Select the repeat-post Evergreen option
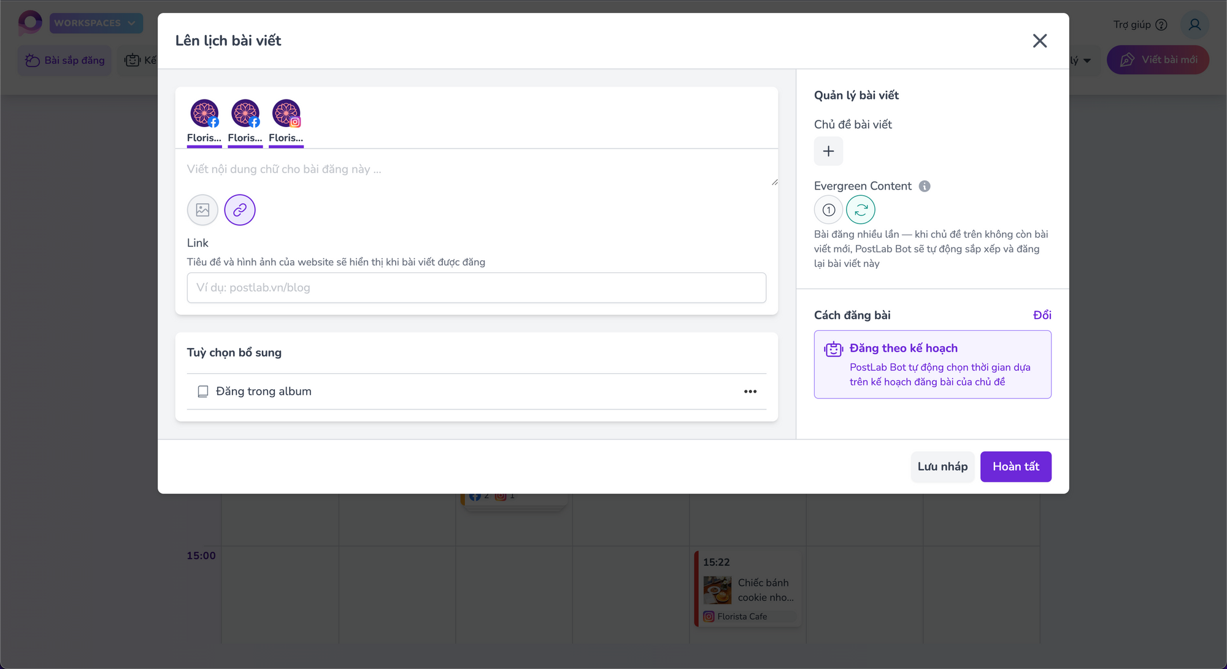Screen dimensions: 1227x669 tap(861, 210)
